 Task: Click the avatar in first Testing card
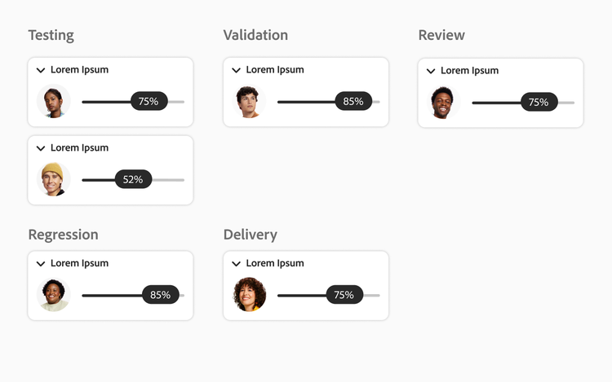coord(54,102)
